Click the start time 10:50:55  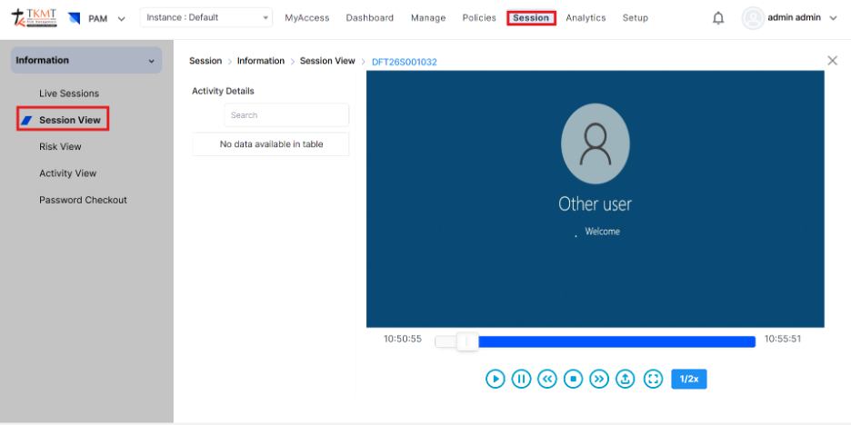pos(403,339)
